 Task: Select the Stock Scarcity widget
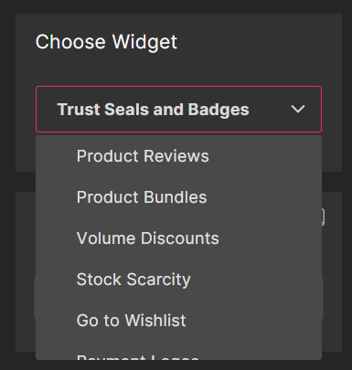pyautogui.click(x=178, y=280)
